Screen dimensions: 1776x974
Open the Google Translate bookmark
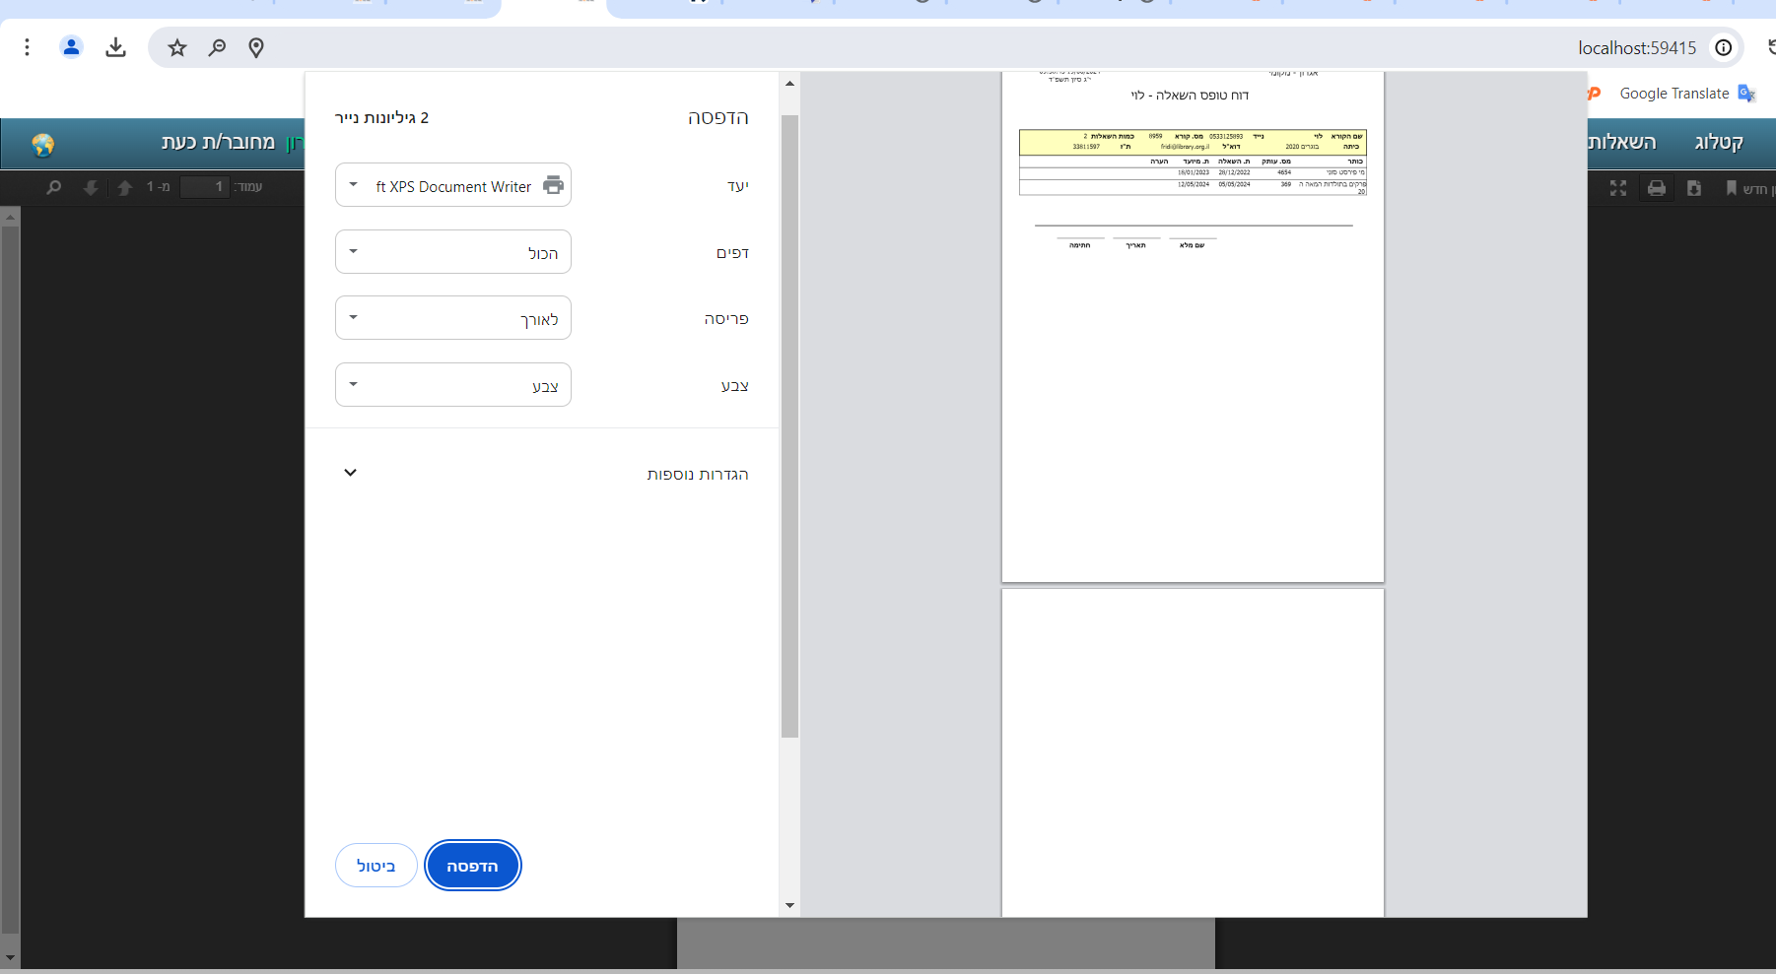[1687, 94]
